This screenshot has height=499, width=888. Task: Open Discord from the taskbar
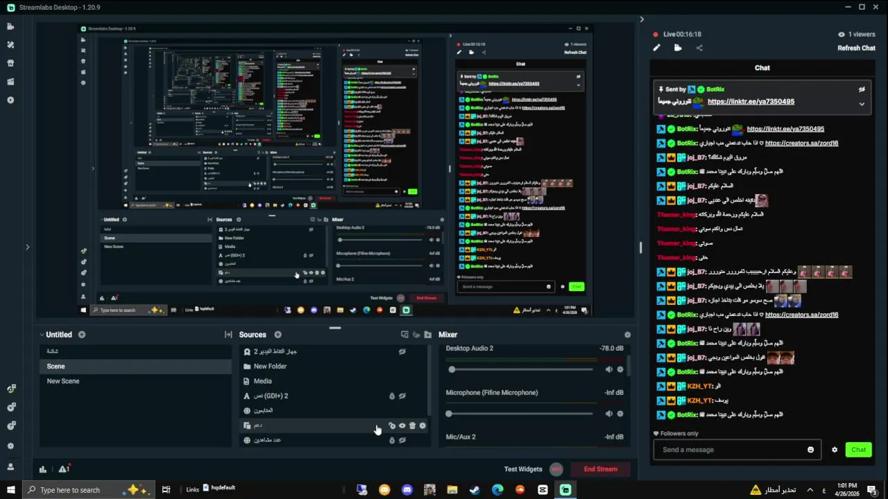[x=407, y=490]
